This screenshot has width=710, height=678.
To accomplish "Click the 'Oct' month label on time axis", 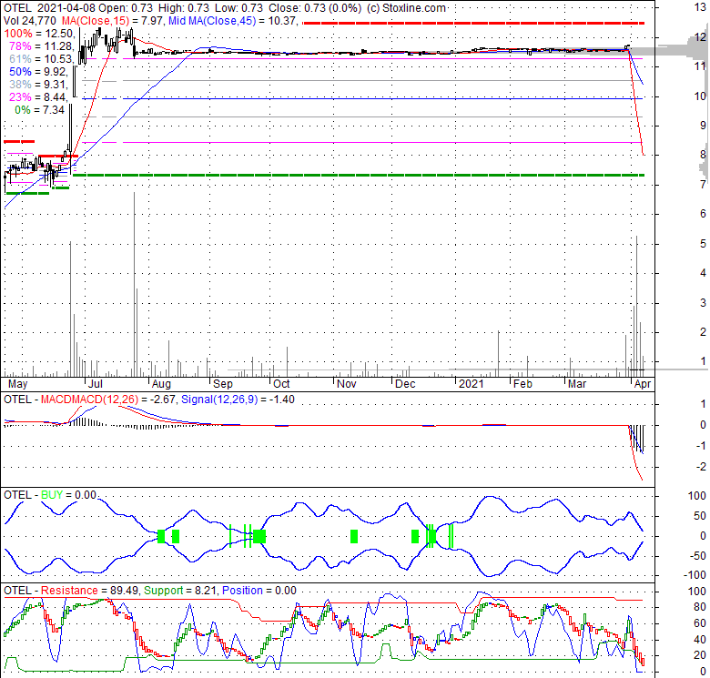I will click(x=281, y=384).
